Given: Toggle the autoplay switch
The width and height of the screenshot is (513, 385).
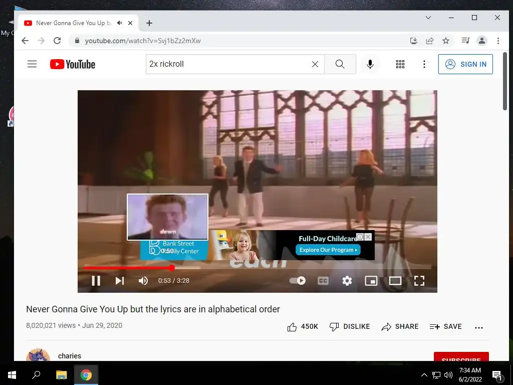Looking at the screenshot, I should tap(298, 281).
